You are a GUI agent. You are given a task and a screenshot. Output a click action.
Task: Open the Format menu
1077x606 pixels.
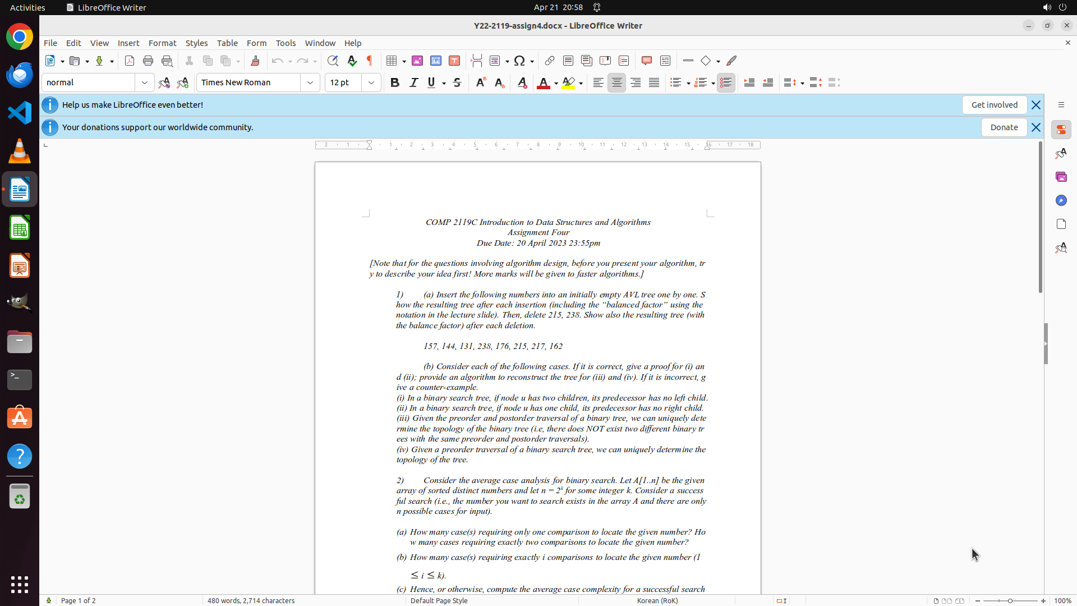[162, 43]
